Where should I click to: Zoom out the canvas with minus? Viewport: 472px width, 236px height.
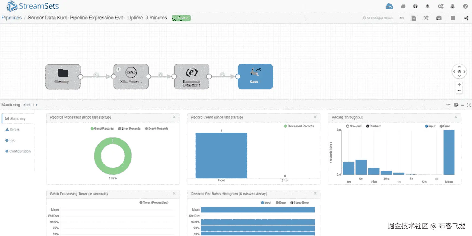[459, 90]
